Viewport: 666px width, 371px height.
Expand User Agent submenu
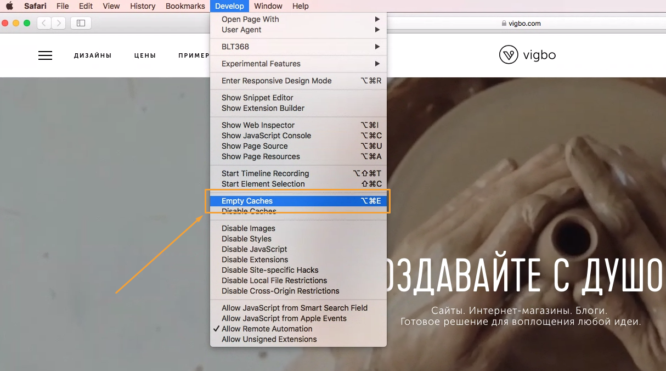tap(298, 30)
